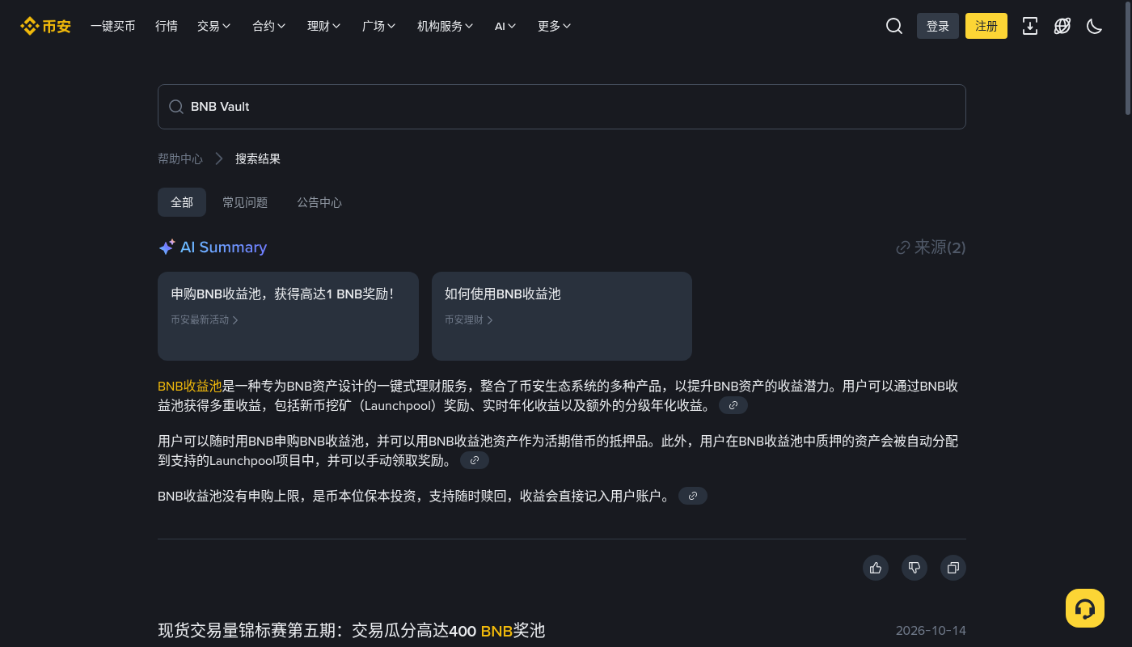Go to 帮助中心 breadcrumb link

tap(180, 159)
